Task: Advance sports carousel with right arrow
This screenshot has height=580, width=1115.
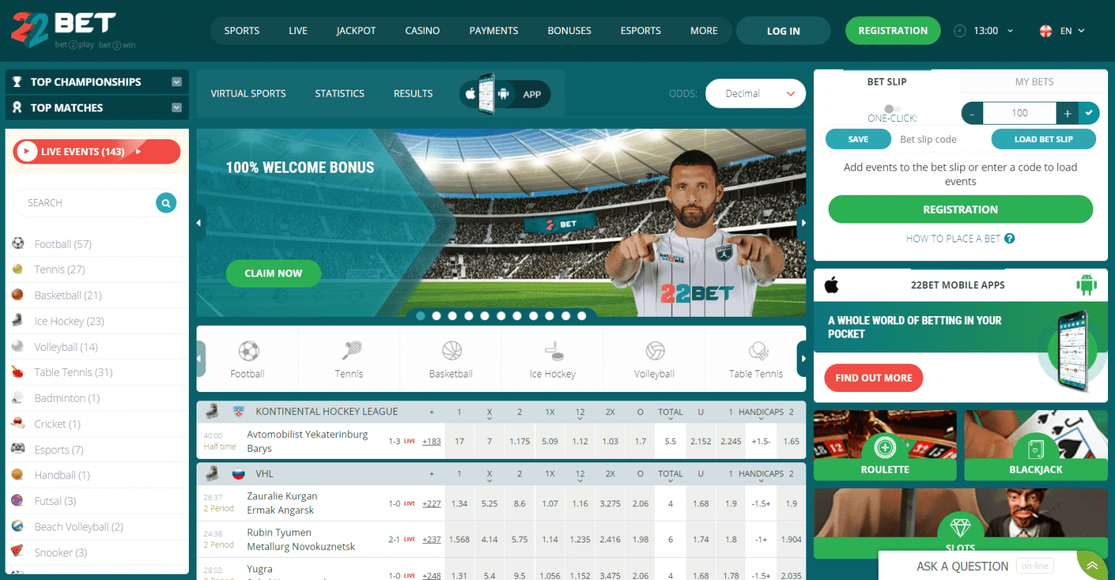Action: [803, 359]
